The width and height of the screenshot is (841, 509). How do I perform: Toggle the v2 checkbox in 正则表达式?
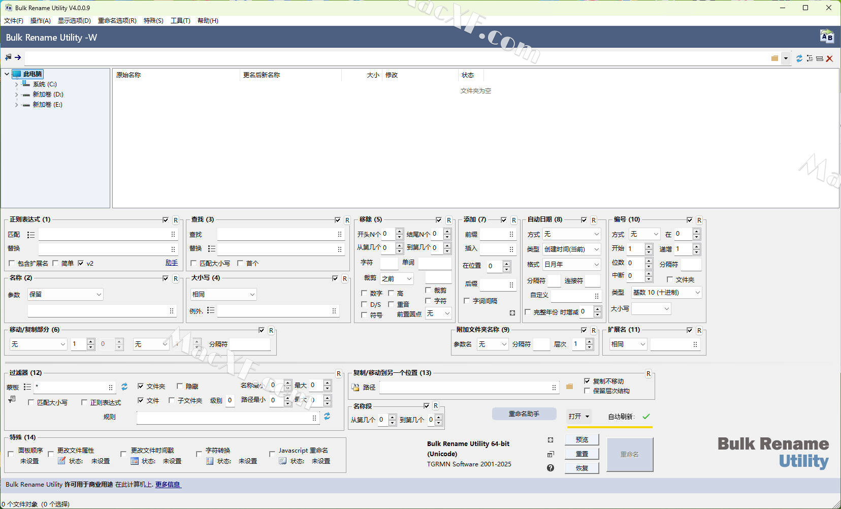81,263
